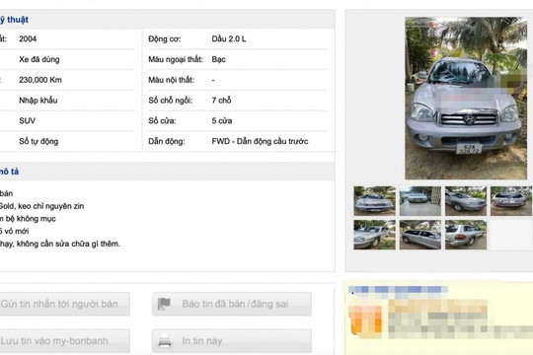Screen dimensions: 533x355
Task: Open the main silver Hyundai car photo
Action: point(466,99)
